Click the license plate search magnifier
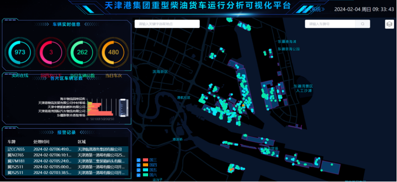 tap(363, 24)
